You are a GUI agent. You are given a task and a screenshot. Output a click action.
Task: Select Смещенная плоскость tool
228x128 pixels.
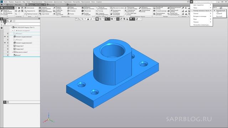click(130, 11)
